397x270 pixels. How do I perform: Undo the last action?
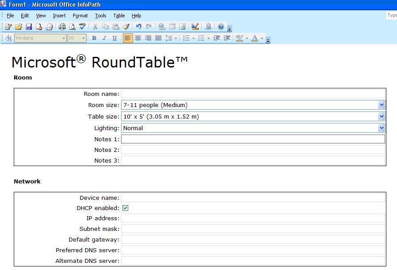[138, 27]
